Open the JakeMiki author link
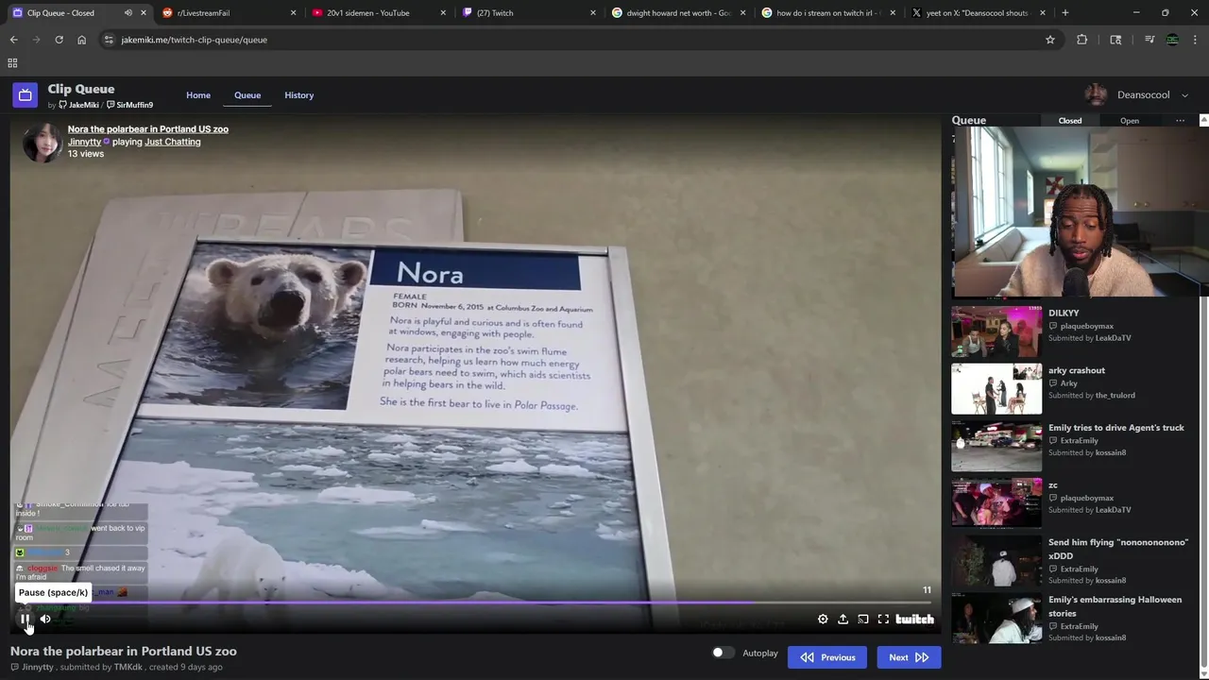1209x680 pixels. [x=79, y=105]
